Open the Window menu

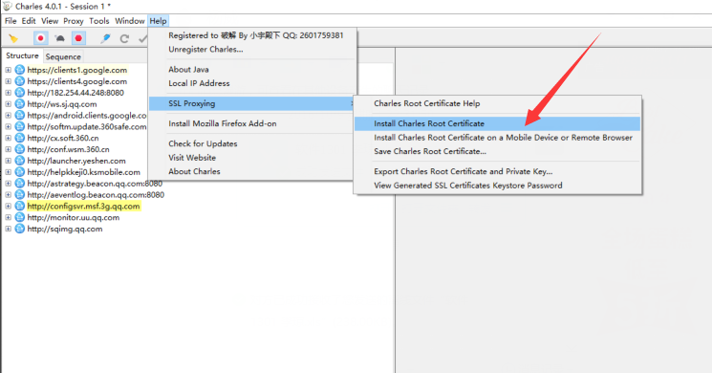(x=129, y=21)
